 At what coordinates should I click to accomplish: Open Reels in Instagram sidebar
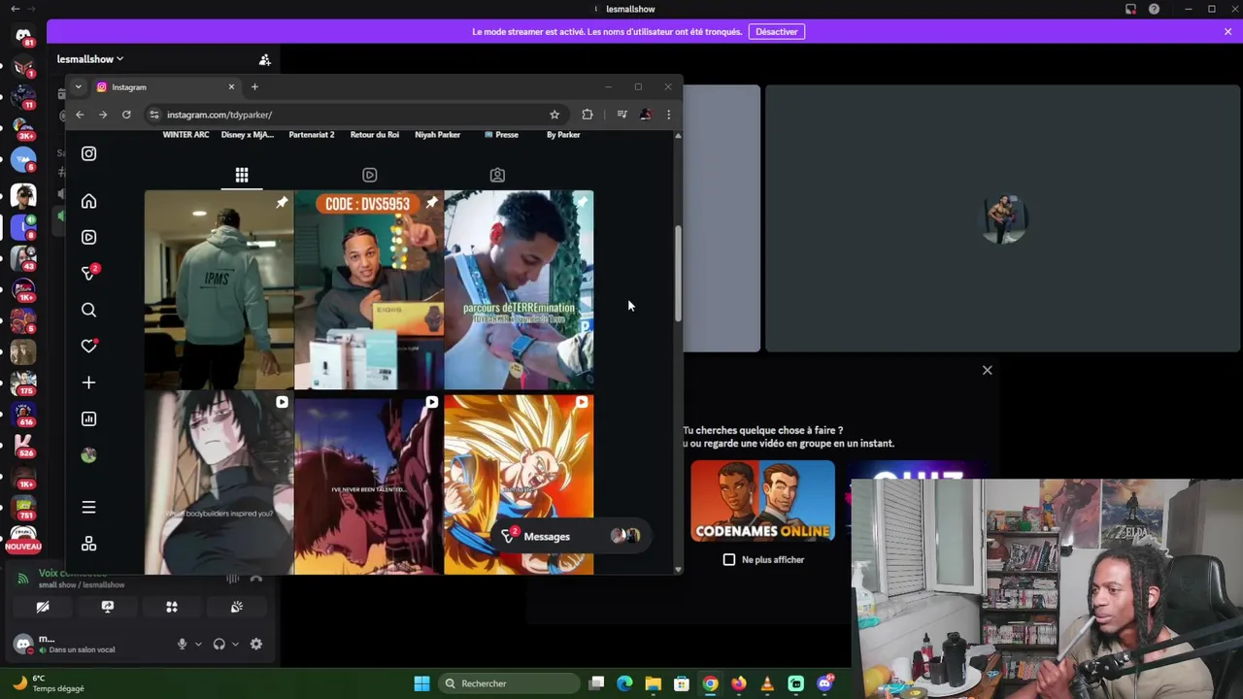tap(88, 237)
